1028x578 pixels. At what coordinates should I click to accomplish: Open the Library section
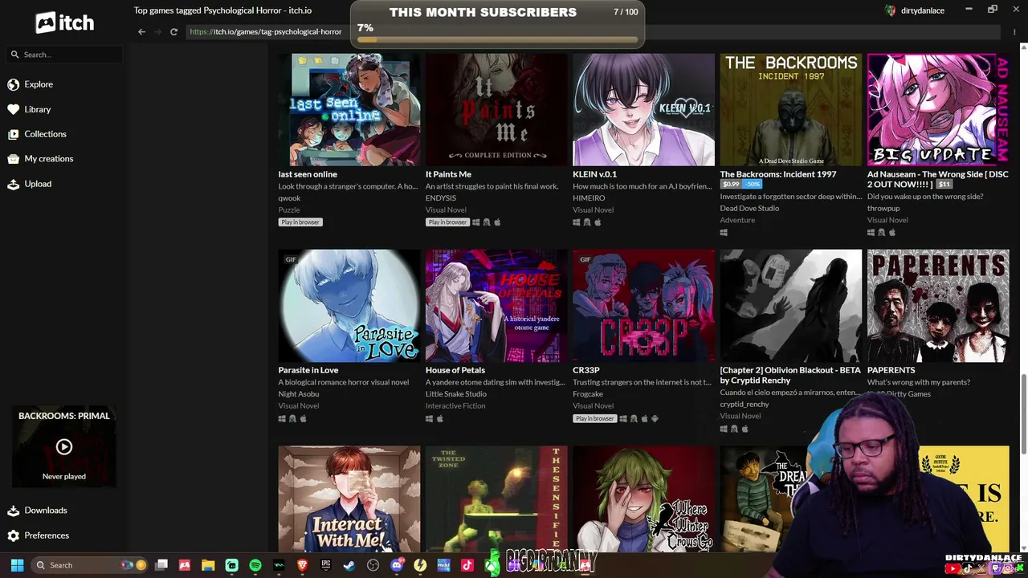click(38, 109)
